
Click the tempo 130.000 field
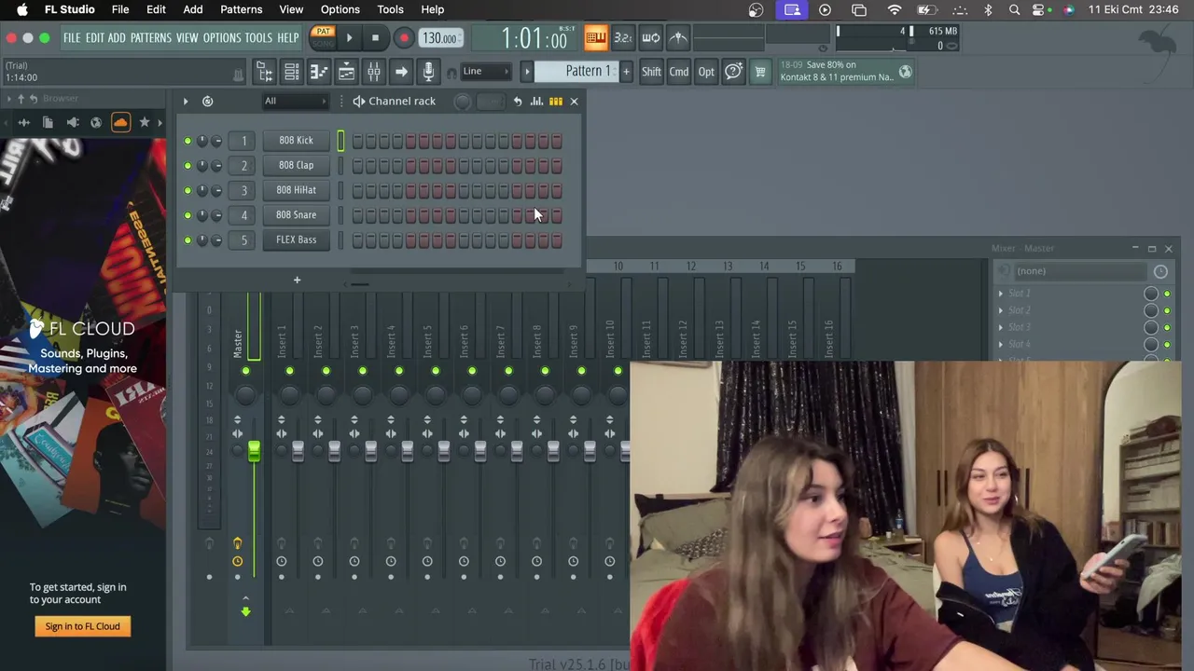click(x=439, y=38)
